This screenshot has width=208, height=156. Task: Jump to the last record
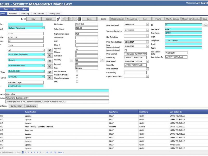pyautogui.click(x=75, y=19)
